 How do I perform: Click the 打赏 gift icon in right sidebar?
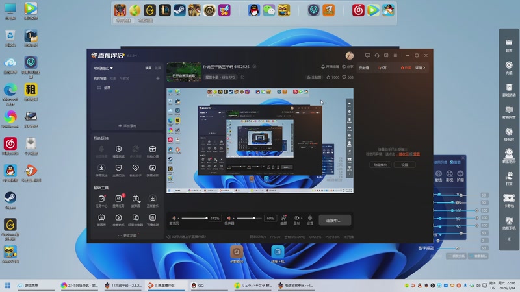509,179
